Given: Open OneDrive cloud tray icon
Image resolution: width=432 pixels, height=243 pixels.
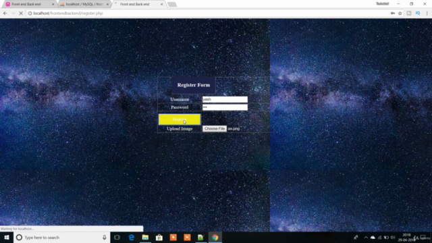Looking at the screenshot, I should pos(373,237).
